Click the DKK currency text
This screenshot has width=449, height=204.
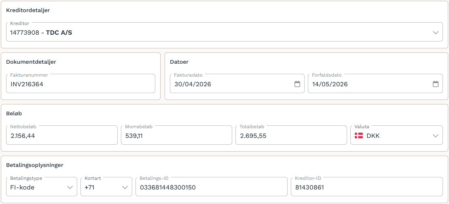pyautogui.click(x=373, y=136)
